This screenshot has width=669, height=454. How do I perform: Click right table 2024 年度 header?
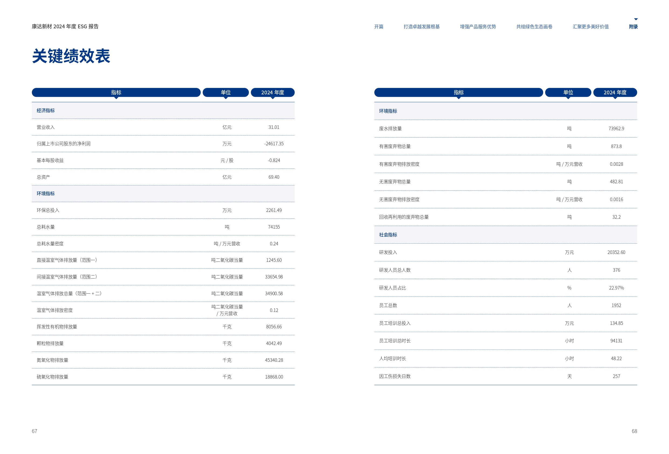click(x=615, y=92)
